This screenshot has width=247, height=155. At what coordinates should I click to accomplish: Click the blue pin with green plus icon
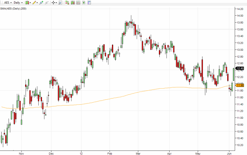point(41,3)
